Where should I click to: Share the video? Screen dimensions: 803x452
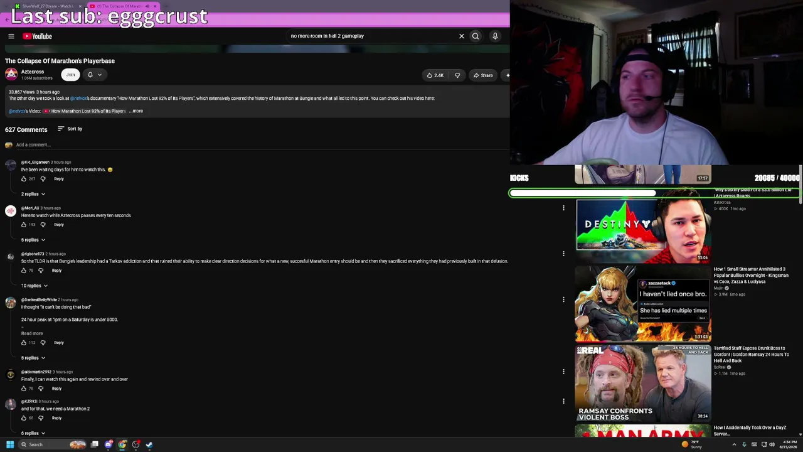pyautogui.click(x=482, y=75)
